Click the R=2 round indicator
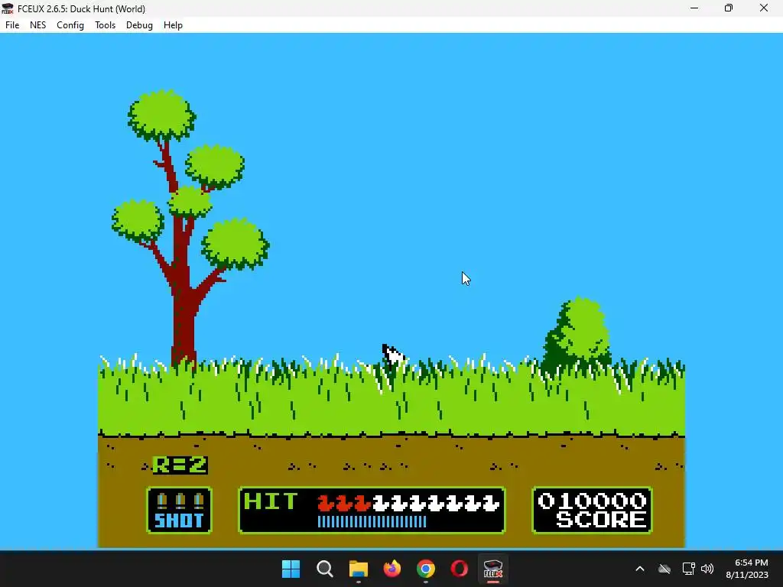Screen dimensions: 783x587 pyautogui.click(x=180, y=465)
